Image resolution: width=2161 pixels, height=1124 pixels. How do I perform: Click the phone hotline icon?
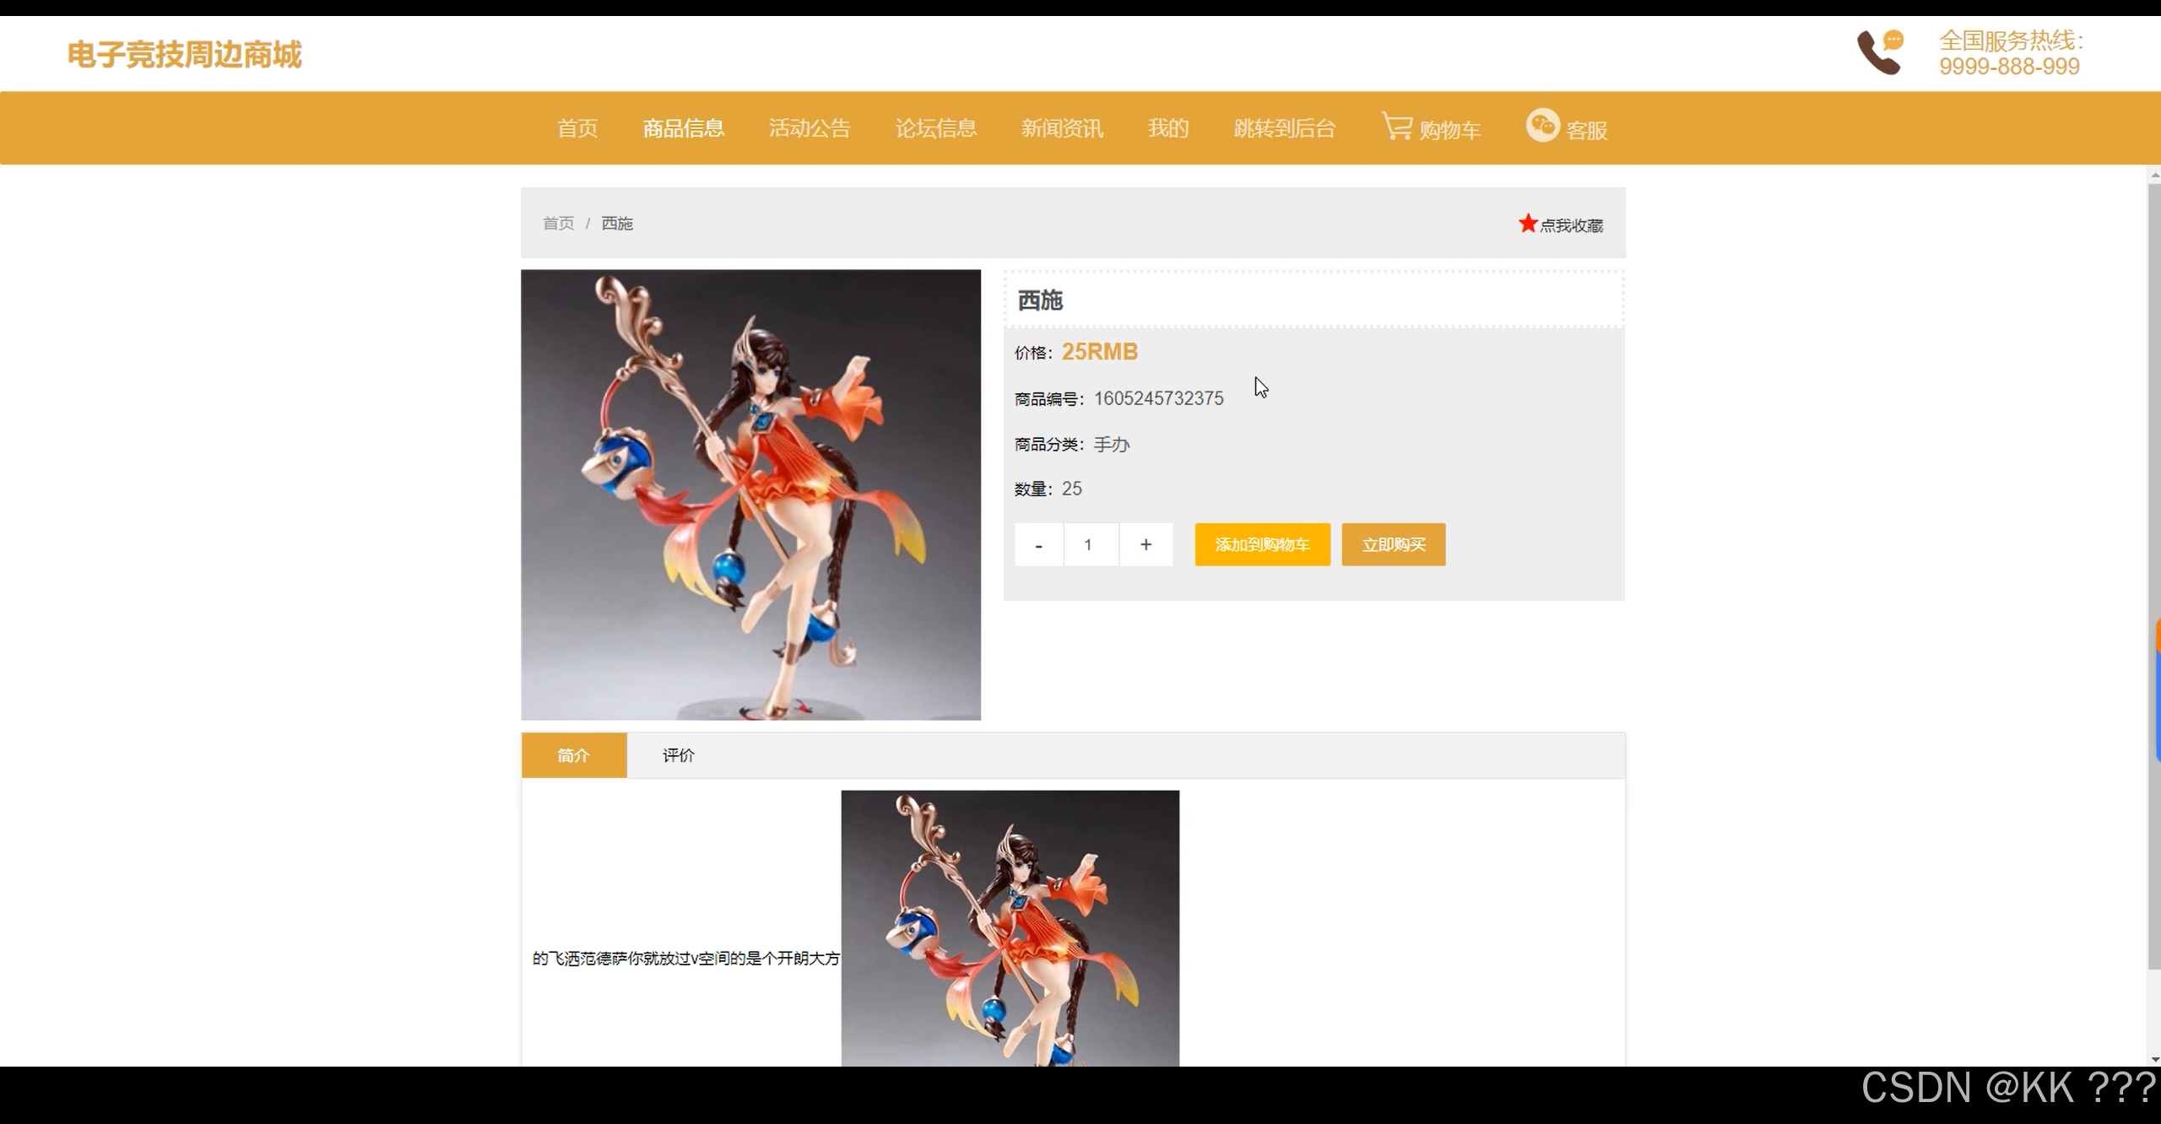[x=1879, y=52]
